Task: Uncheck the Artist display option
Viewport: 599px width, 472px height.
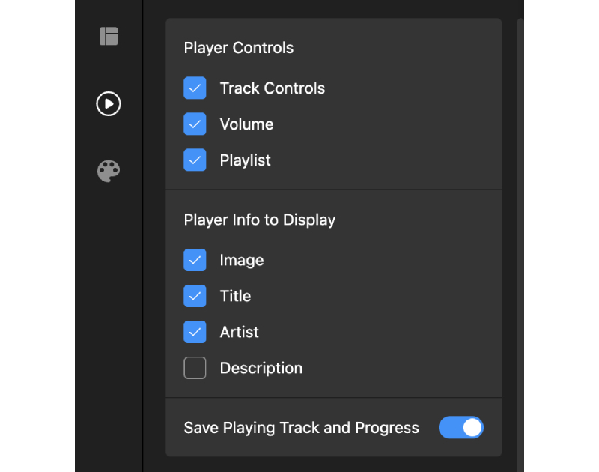Action: point(195,332)
